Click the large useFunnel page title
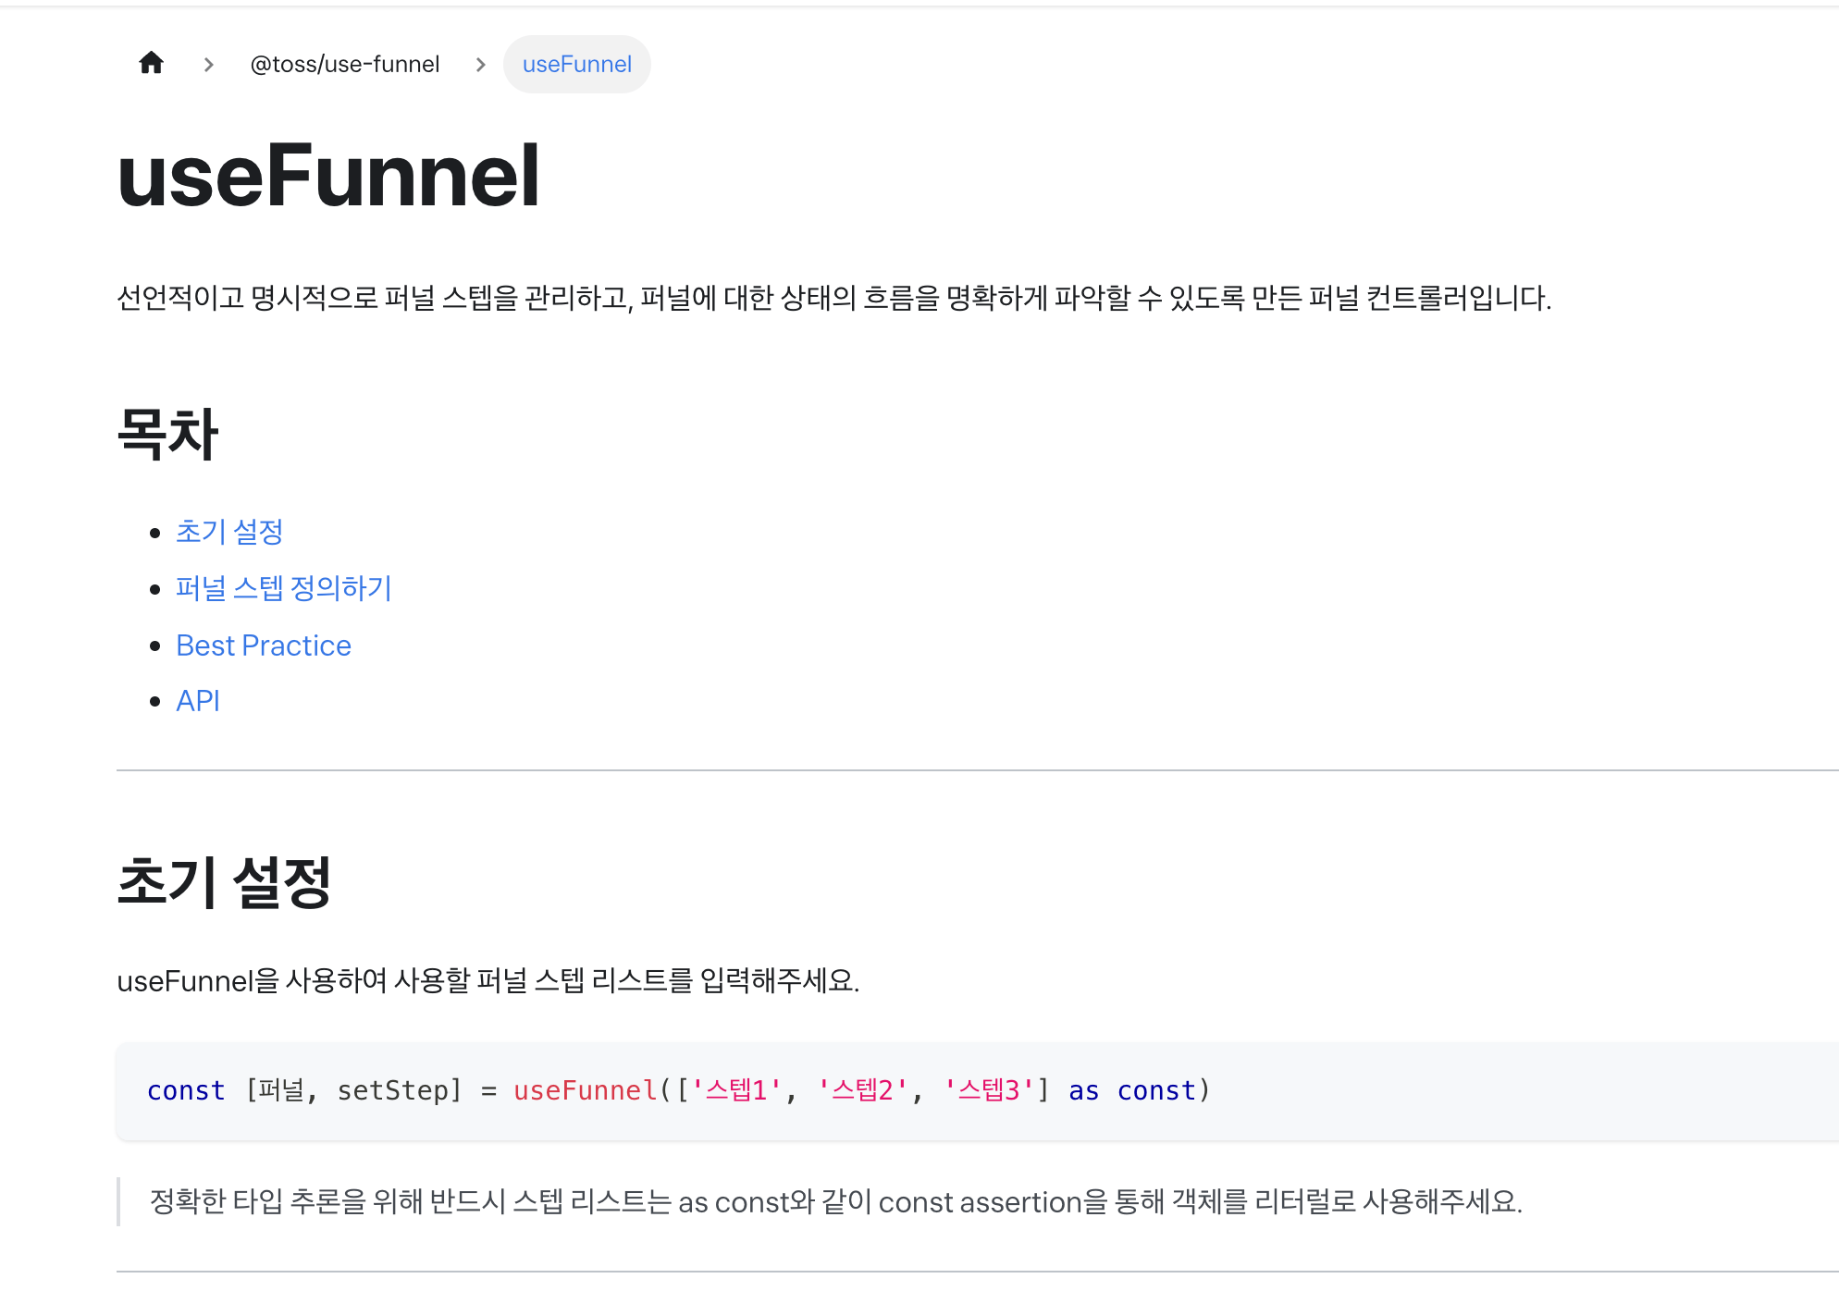Viewport: 1839px width, 1291px height. point(328,176)
